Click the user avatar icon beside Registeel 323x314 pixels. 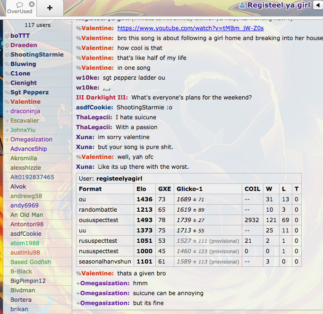point(242,6)
